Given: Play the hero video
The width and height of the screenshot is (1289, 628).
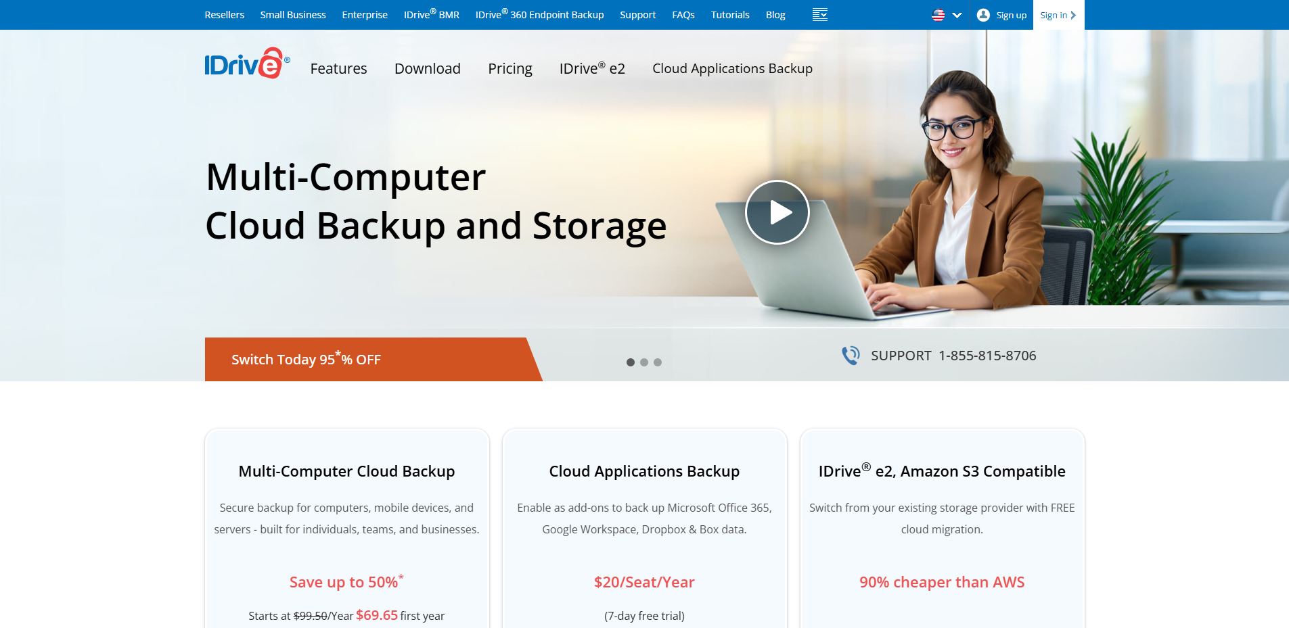Looking at the screenshot, I should point(777,212).
